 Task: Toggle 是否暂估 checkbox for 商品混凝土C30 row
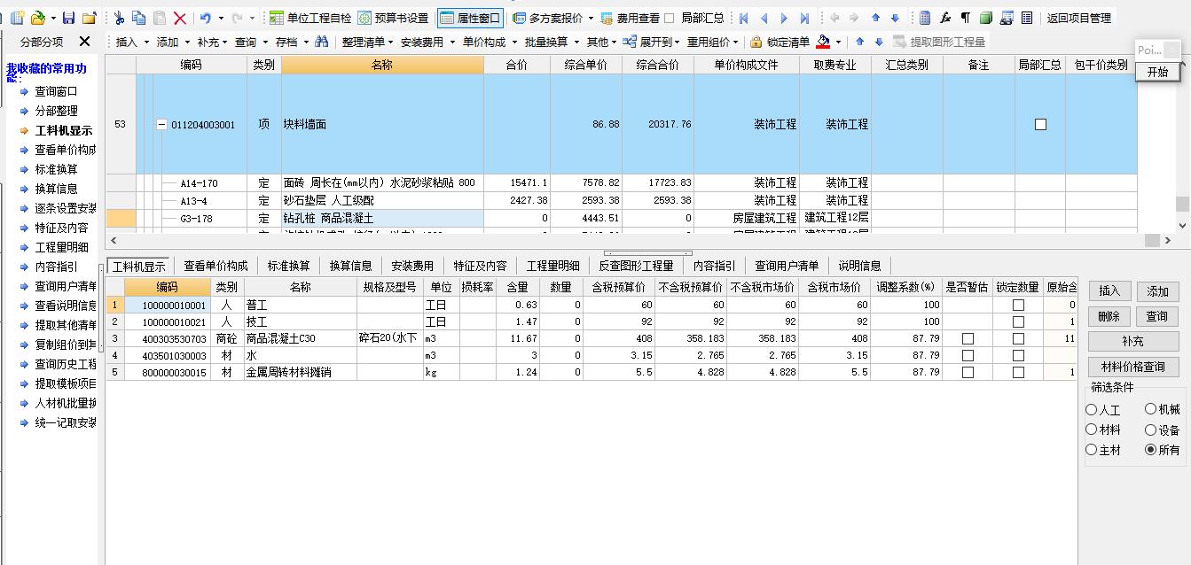click(968, 338)
